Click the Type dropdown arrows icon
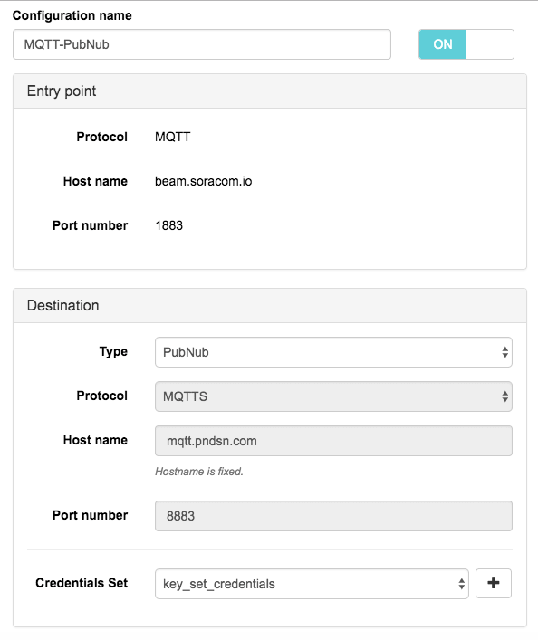The height and width of the screenshot is (640, 538). coord(504,352)
